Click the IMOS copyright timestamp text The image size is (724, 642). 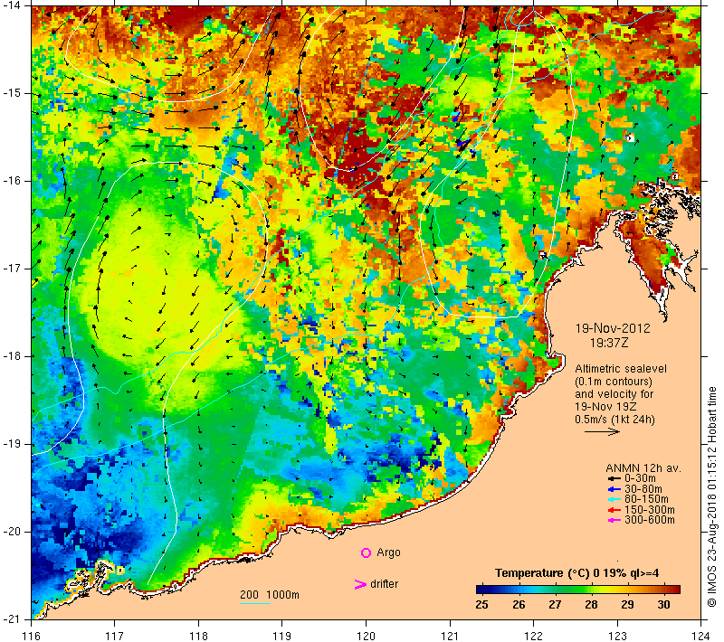712,497
